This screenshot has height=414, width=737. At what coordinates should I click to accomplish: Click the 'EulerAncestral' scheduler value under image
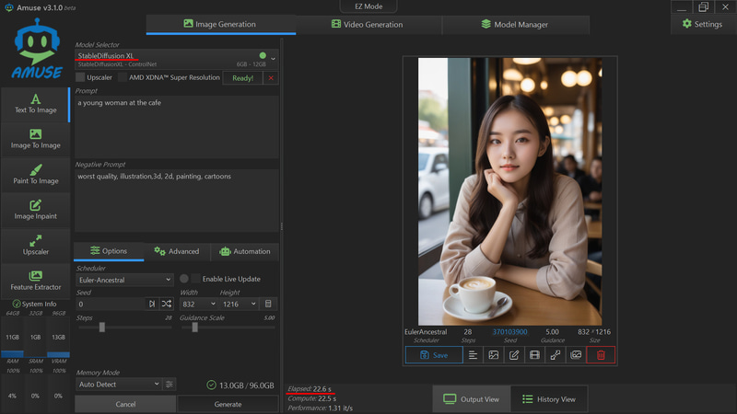[x=426, y=332]
